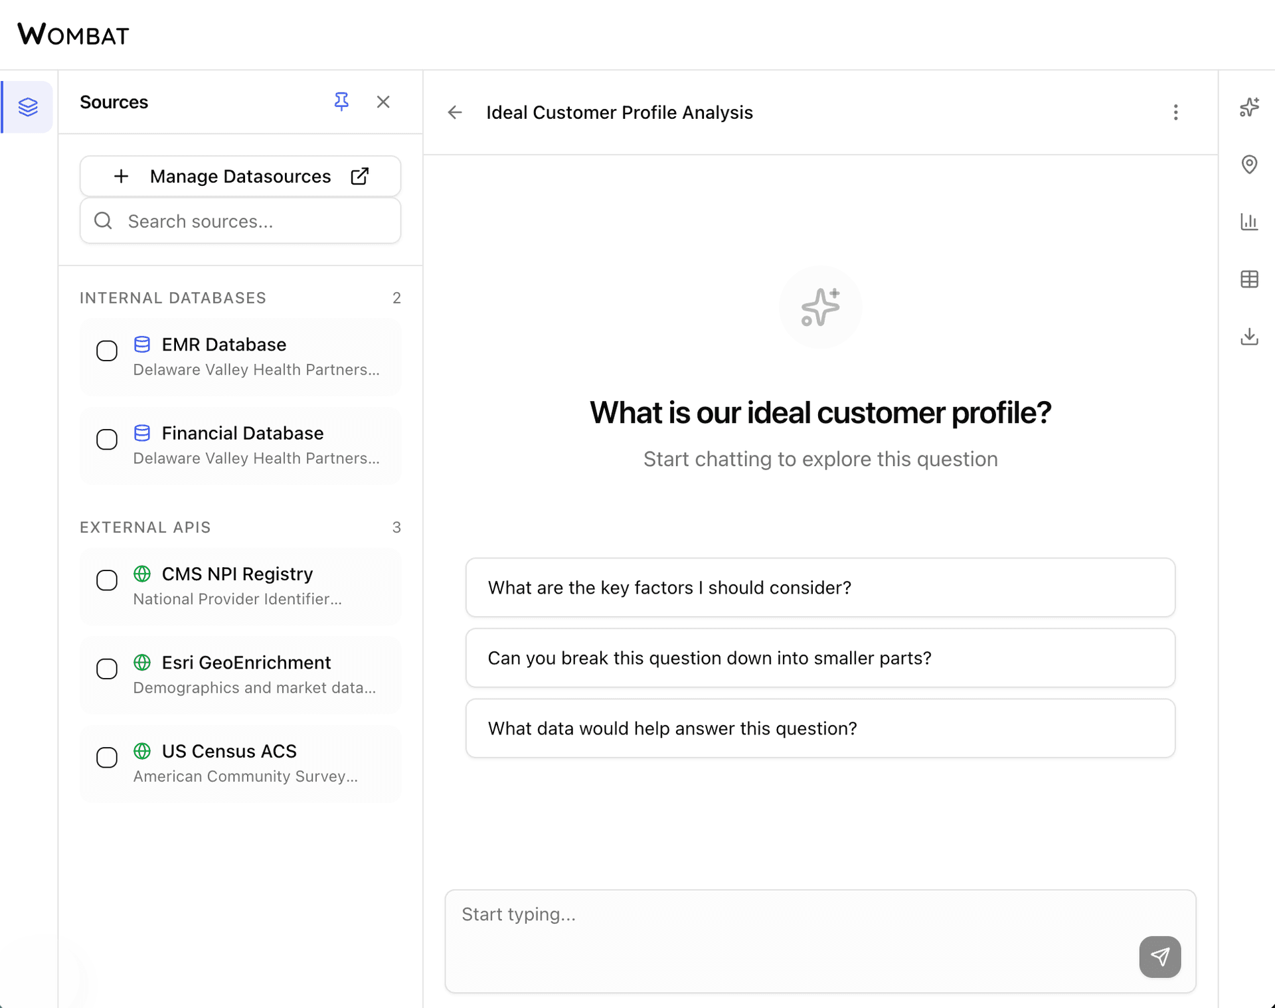Go back using the left arrow
1275x1008 pixels.
click(x=455, y=112)
